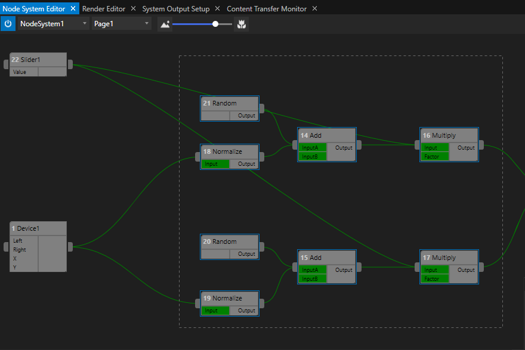Image resolution: width=525 pixels, height=350 pixels.
Task: Open the Page1 dropdown
Action: 145,23
